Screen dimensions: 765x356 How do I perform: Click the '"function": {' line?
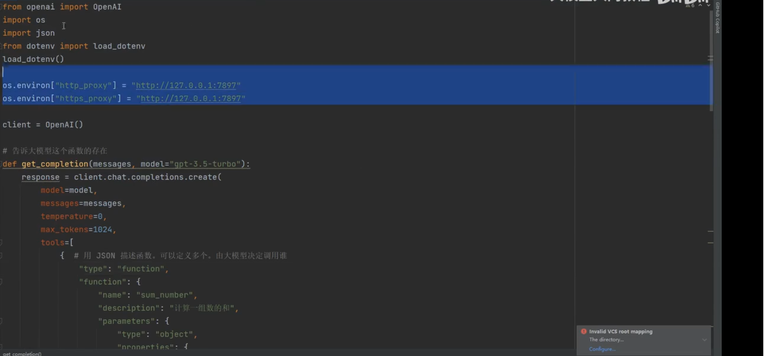coord(110,282)
